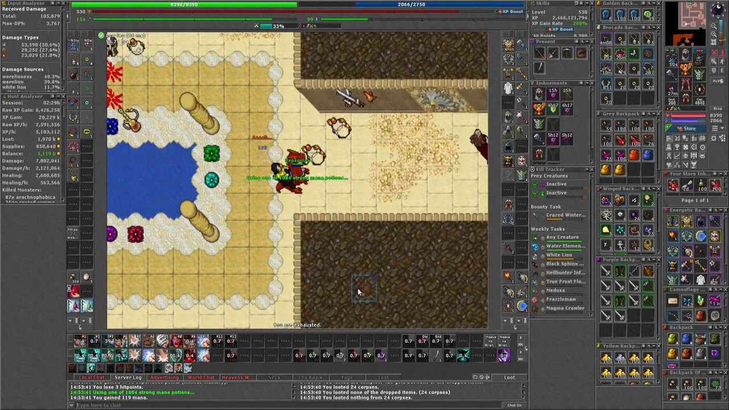Open the blue backpack in Grey Backpack
The width and height of the screenshot is (729, 410).
pos(648,155)
